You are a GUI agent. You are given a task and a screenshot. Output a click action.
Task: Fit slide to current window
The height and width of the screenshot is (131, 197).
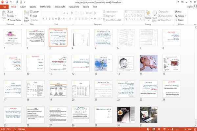pos(195,129)
